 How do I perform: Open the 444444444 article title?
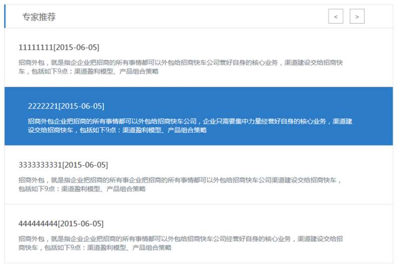[x=38, y=223]
